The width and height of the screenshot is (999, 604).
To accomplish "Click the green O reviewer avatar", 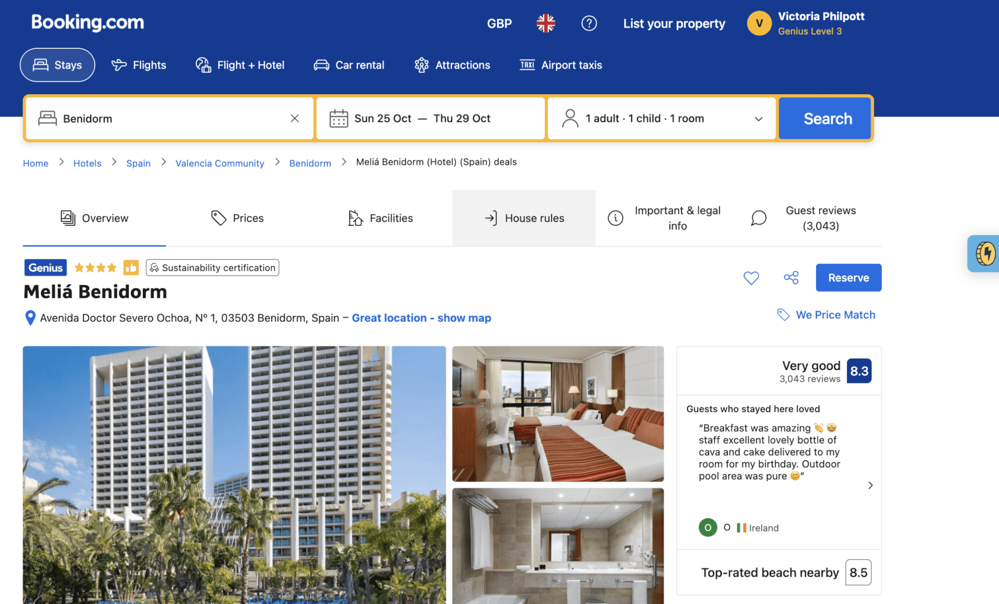I will (x=708, y=527).
